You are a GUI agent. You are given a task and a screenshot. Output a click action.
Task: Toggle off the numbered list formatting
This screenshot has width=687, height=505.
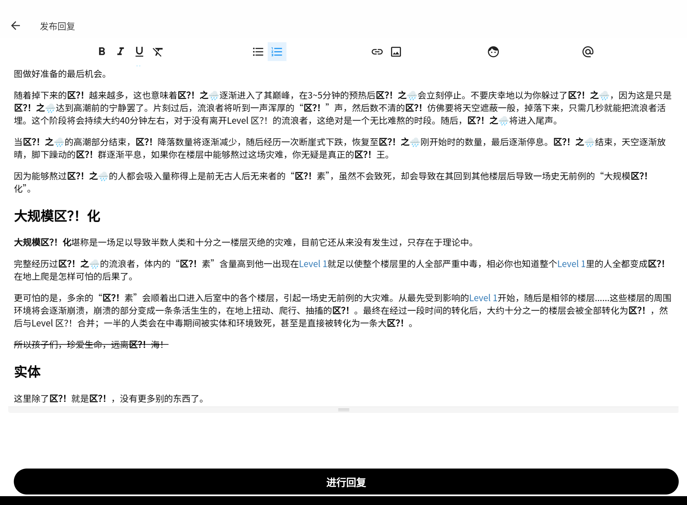tap(276, 51)
